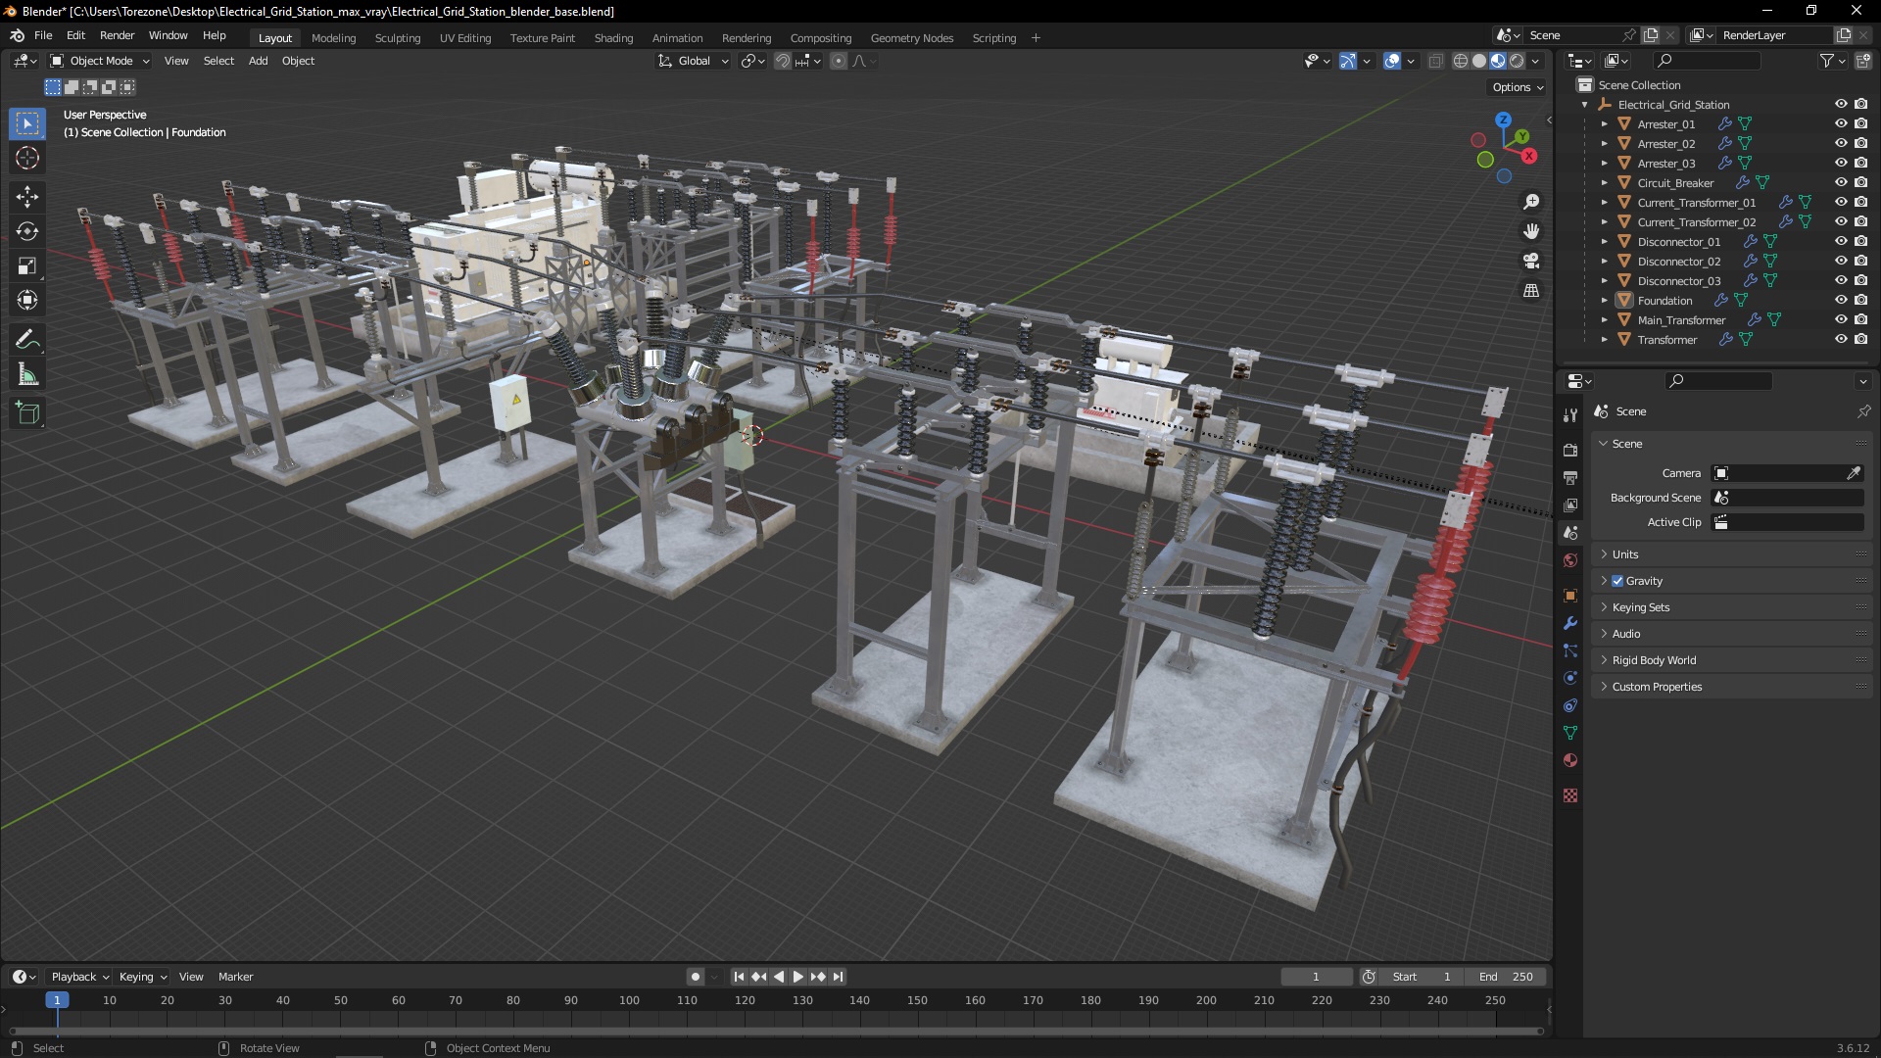
Task: Jump to the timeline's last frame
Action: point(838,977)
